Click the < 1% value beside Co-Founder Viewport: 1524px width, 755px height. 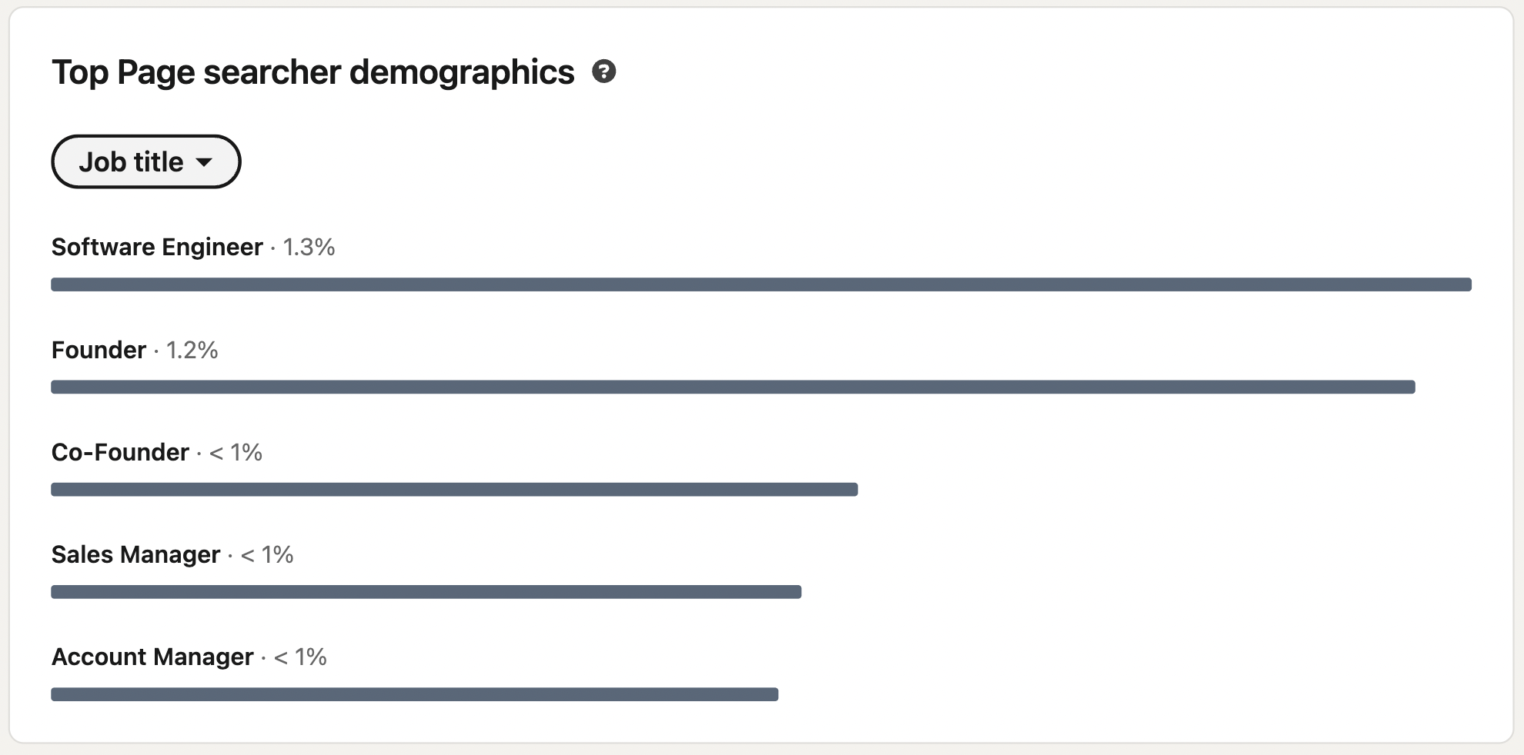tap(236, 452)
